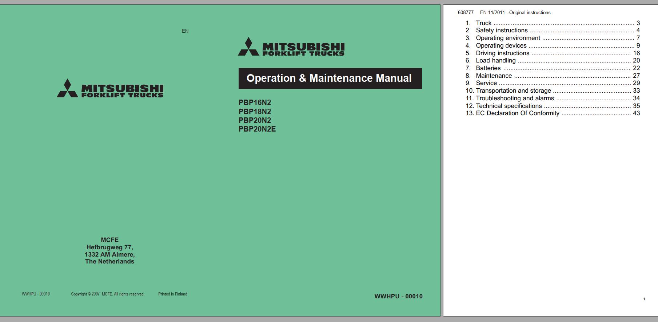Select "13. EC Declaration Of Conformity" entry

(553, 113)
